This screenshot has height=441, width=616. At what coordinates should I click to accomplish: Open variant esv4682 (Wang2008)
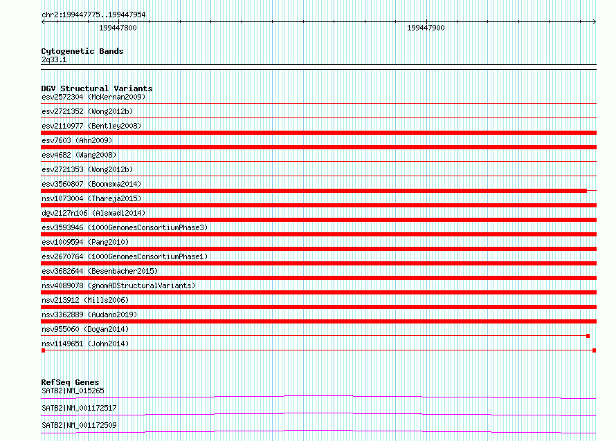coord(79,155)
